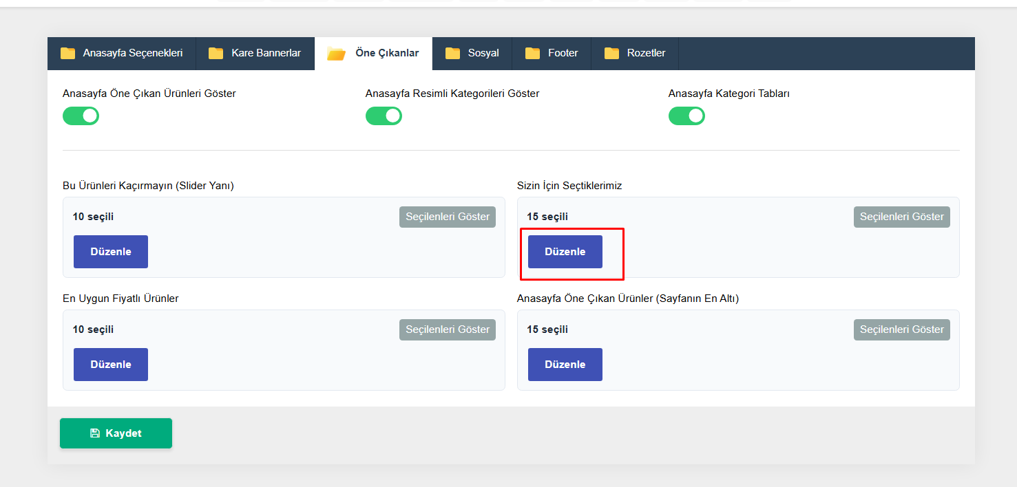Turn off the Anasayfa Kategori Tabları switch
The image size is (1017, 487).
pyautogui.click(x=686, y=116)
